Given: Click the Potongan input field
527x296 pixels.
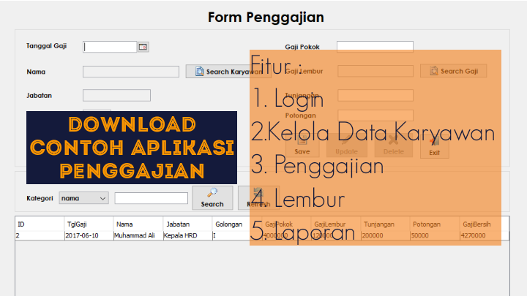Looking at the screenshot, I should coord(375,115).
